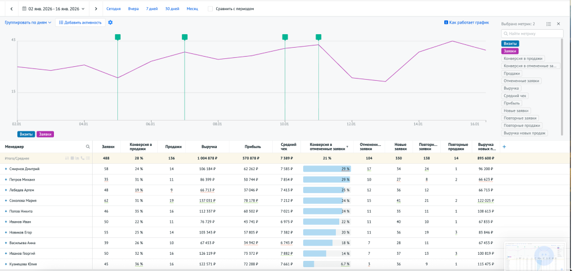575x271 pixels.
Task: Click the Найти метрику search field
Action: pyautogui.click(x=532, y=34)
